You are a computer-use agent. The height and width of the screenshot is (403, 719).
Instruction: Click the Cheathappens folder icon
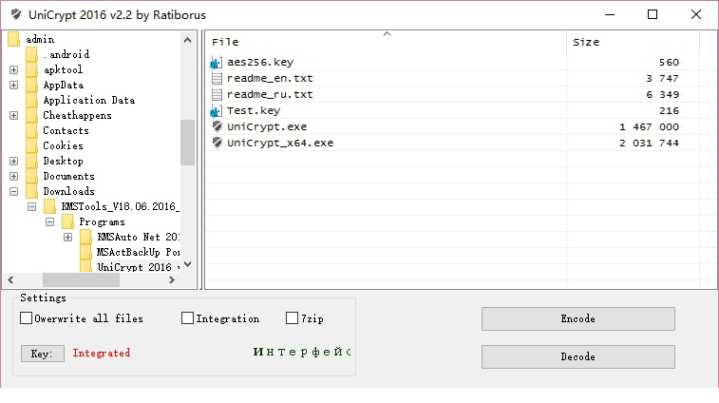[x=31, y=115]
